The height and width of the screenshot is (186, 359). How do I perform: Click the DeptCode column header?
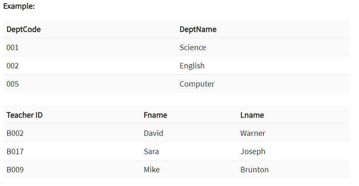(24, 29)
